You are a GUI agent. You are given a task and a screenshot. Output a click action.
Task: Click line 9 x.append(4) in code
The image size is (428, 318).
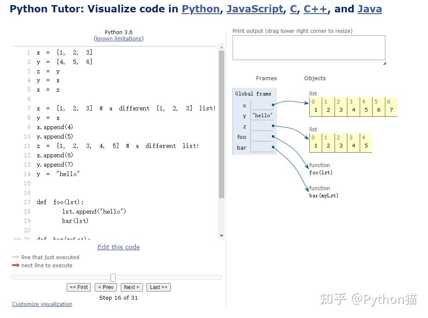point(55,127)
